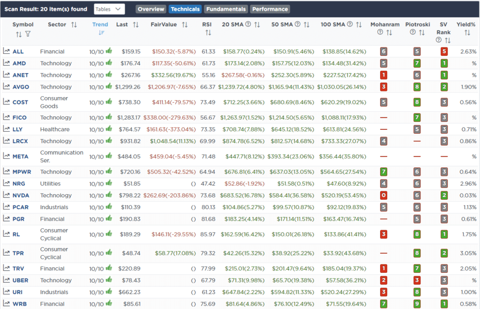480x309 pixels.
Task: Click Scan Result: 20 item(s) found text
Action: point(45,9)
